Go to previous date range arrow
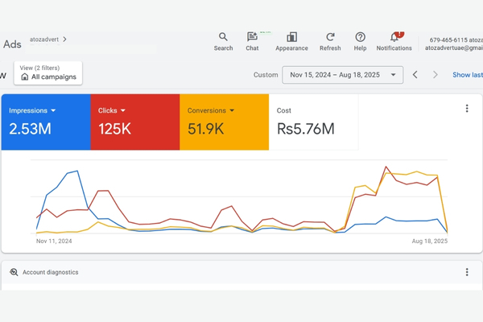483x322 pixels. [415, 75]
